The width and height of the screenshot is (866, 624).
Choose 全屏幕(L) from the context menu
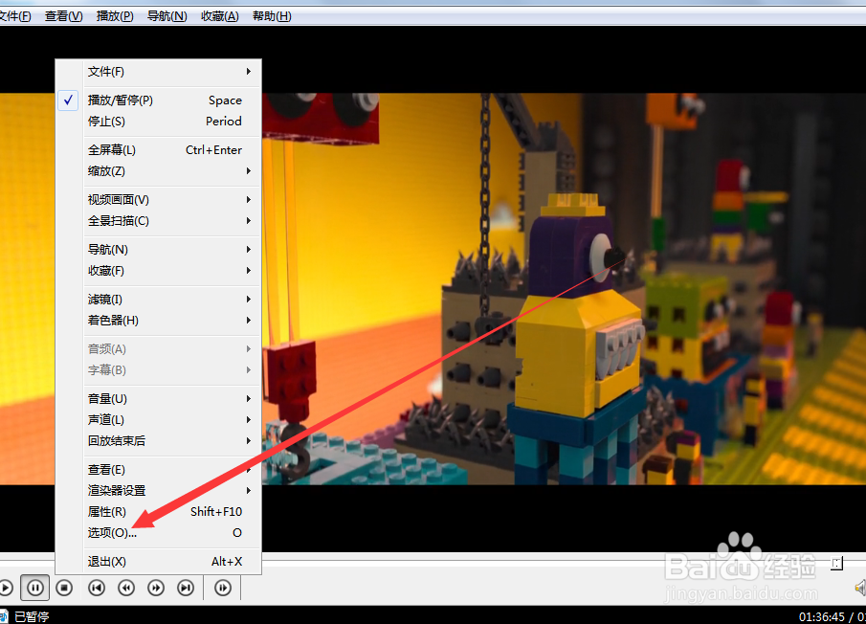(x=159, y=149)
